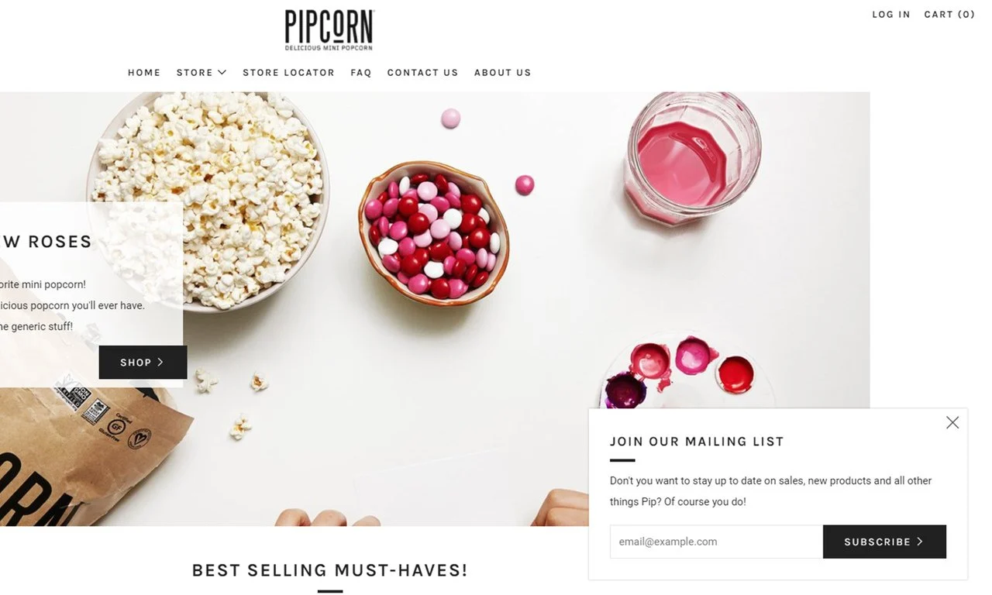Go to Store Locator page

tap(288, 73)
